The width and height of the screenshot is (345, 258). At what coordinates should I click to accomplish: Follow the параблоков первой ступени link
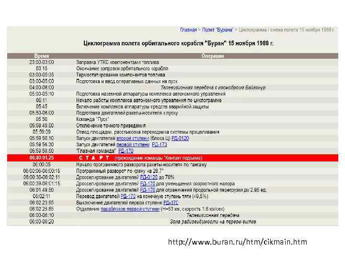pyautogui.click(x=130, y=209)
